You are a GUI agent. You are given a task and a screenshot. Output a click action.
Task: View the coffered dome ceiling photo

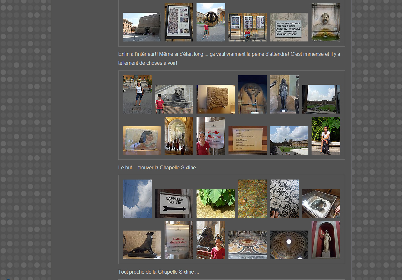click(289, 245)
